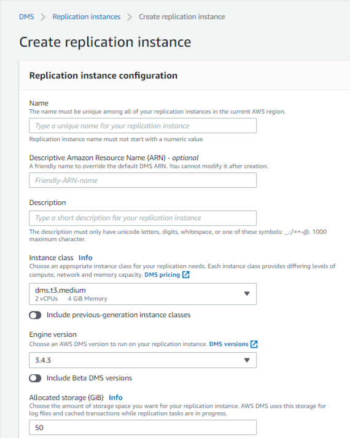Image resolution: width=350 pixels, height=438 pixels.
Task: Focus the replication instance Name field
Action: [142, 126]
